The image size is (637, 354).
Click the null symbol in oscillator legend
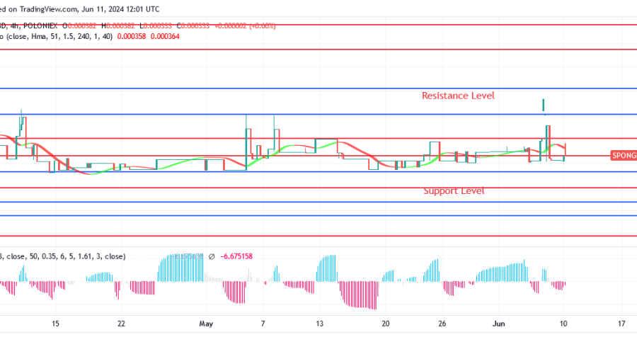coord(212,256)
